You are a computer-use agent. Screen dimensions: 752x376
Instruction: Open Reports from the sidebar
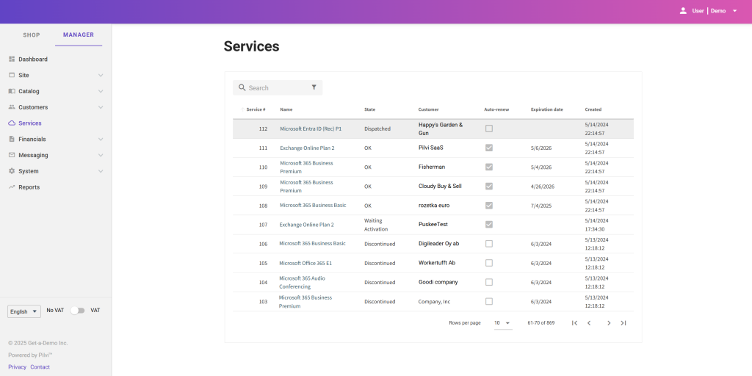[x=29, y=187]
